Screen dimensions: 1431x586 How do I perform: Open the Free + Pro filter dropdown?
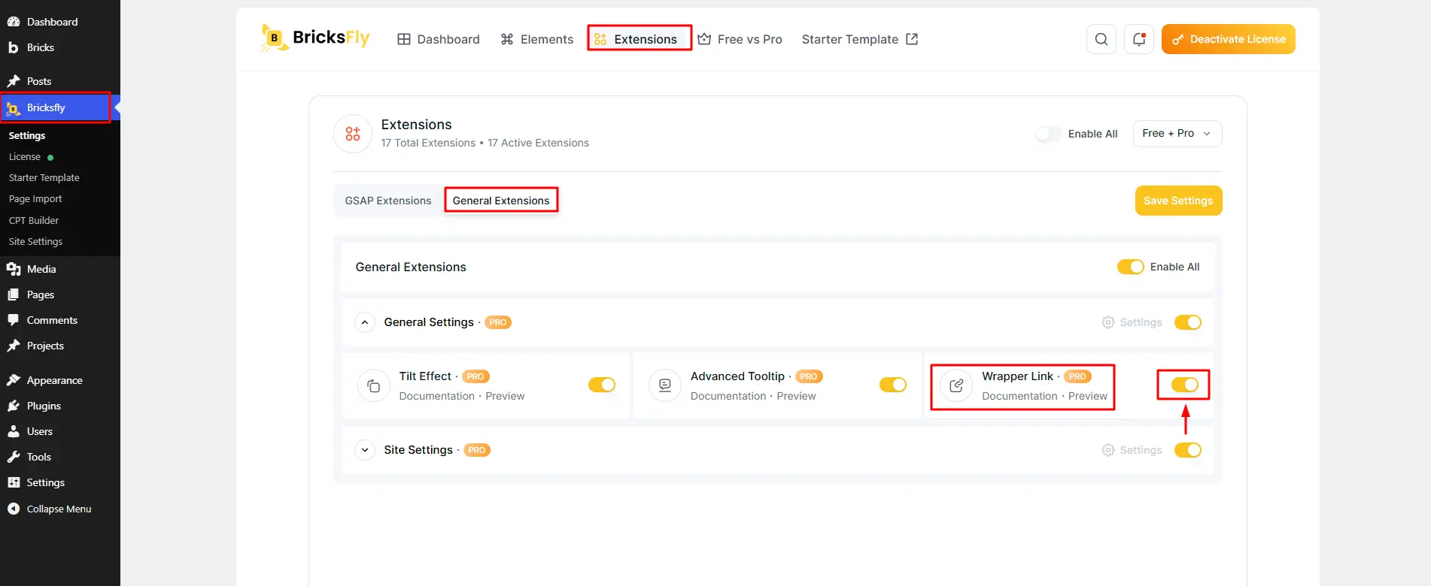[x=1177, y=134]
